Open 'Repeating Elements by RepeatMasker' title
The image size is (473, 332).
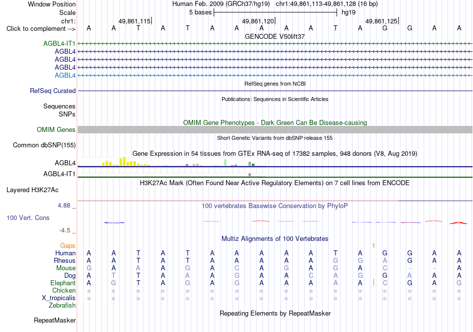click(275, 314)
